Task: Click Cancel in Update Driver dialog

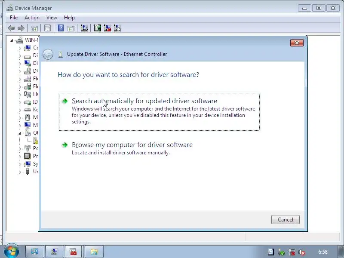Action: pos(286,220)
